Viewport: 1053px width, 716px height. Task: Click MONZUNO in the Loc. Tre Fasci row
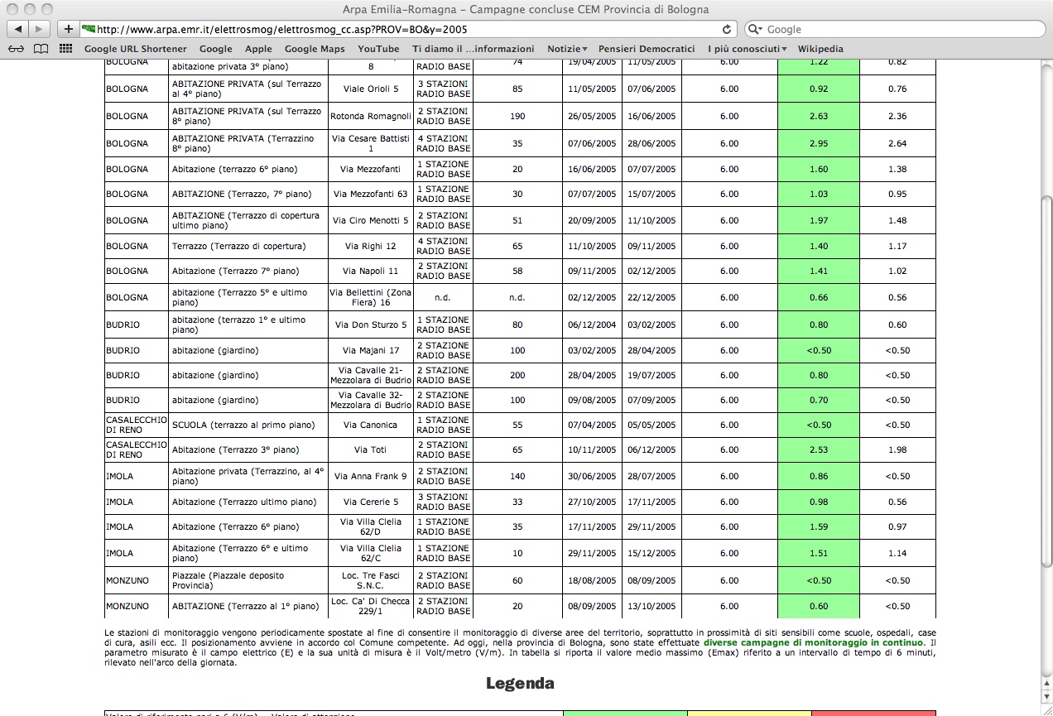(127, 580)
